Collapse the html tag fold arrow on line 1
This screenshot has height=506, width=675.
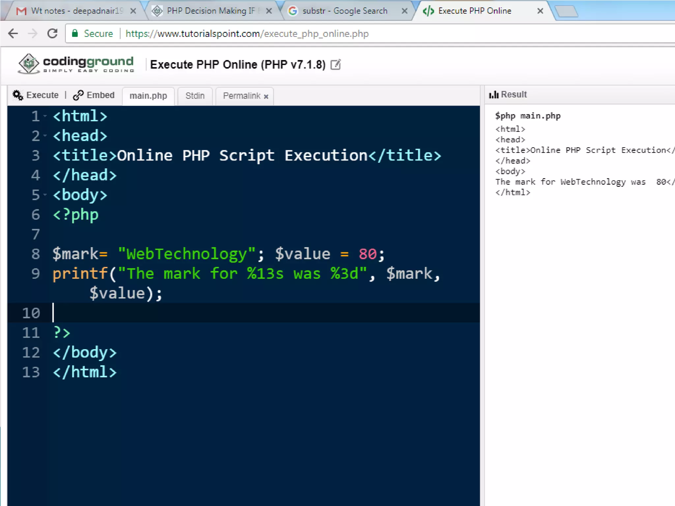coord(45,116)
